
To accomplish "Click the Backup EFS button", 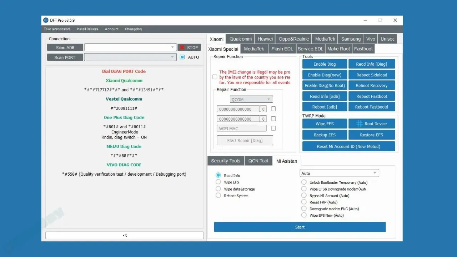I will coord(325,135).
